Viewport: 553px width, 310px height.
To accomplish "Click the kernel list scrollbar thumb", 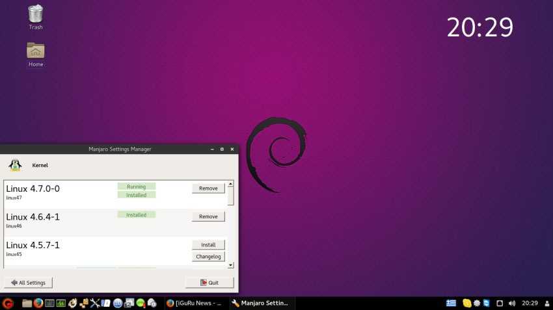I will (x=231, y=196).
